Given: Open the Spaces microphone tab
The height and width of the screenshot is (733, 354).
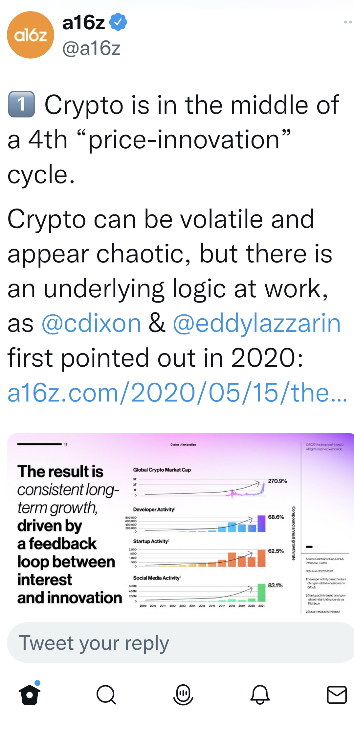Looking at the screenshot, I should tap(183, 694).
